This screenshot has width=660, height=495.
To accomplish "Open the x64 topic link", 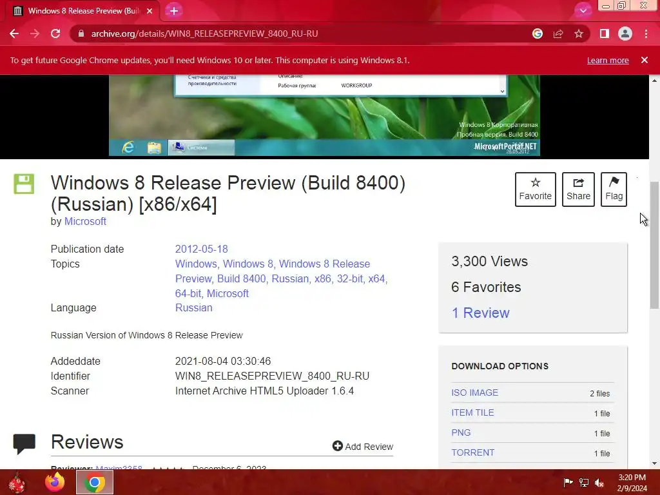I will (376, 278).
